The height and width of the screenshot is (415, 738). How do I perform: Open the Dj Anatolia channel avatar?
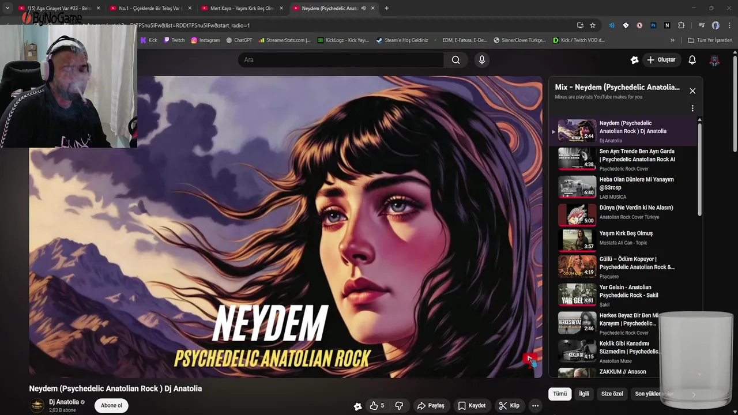coord(37,406)
